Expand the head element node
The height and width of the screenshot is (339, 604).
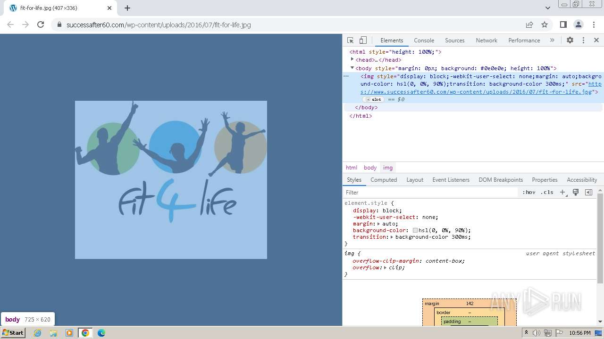(x=352, y=59)
